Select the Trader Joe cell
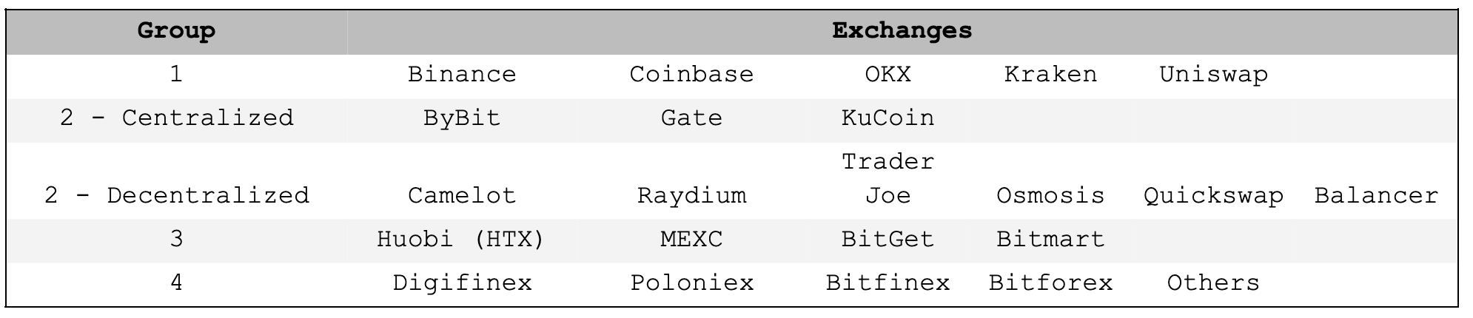The height and width of the screenshot is (318, 1473). [x=888, y=178]
